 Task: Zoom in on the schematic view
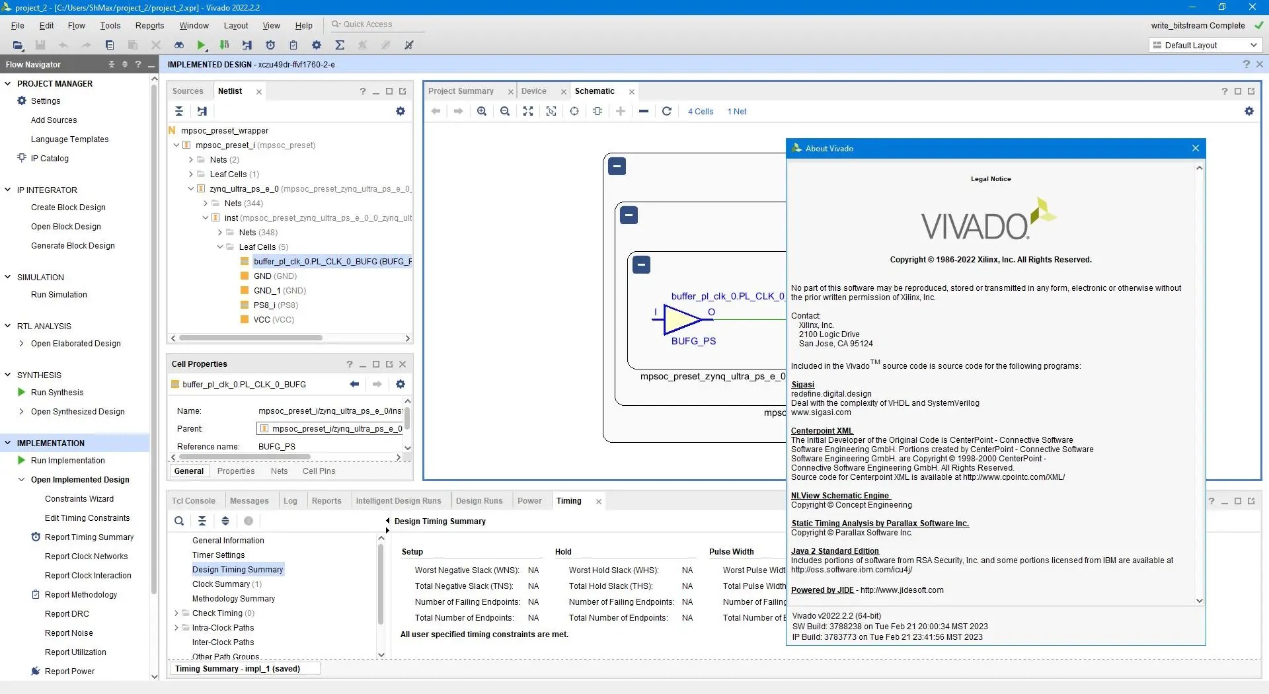tap(482, 111)
